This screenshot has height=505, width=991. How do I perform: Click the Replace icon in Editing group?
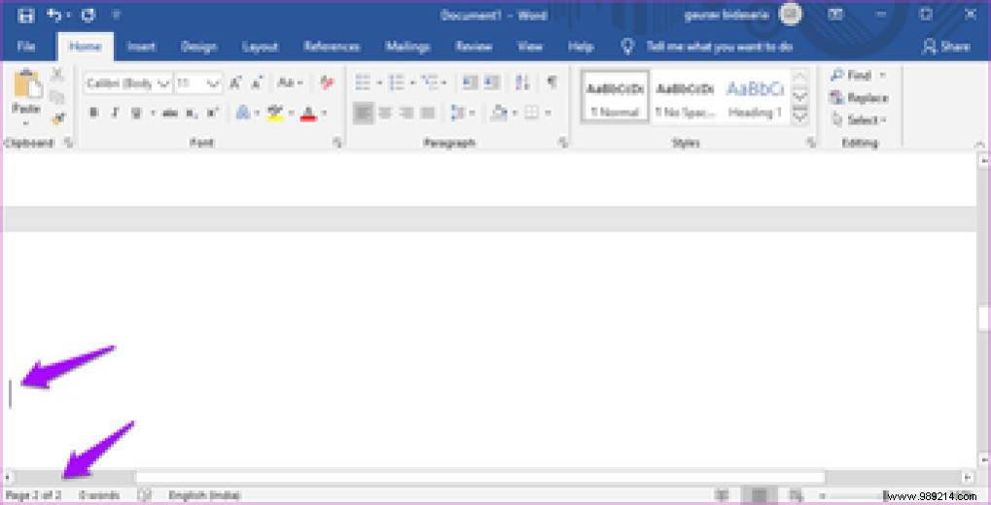tap(836, 98)
